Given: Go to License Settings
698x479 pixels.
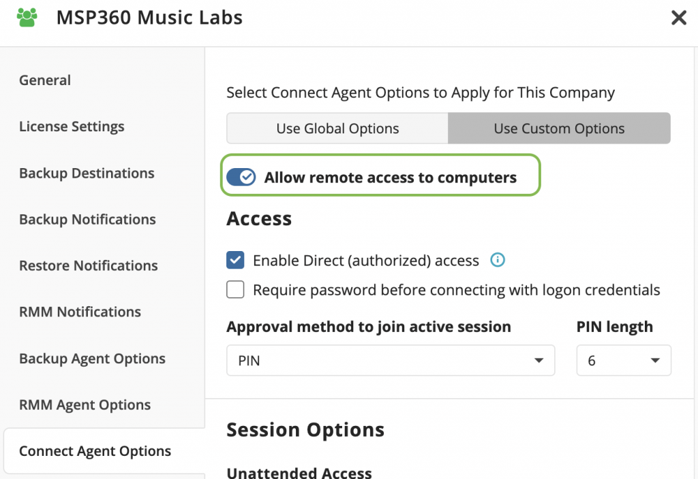Looking at the screenshot, I should [72, 126].
